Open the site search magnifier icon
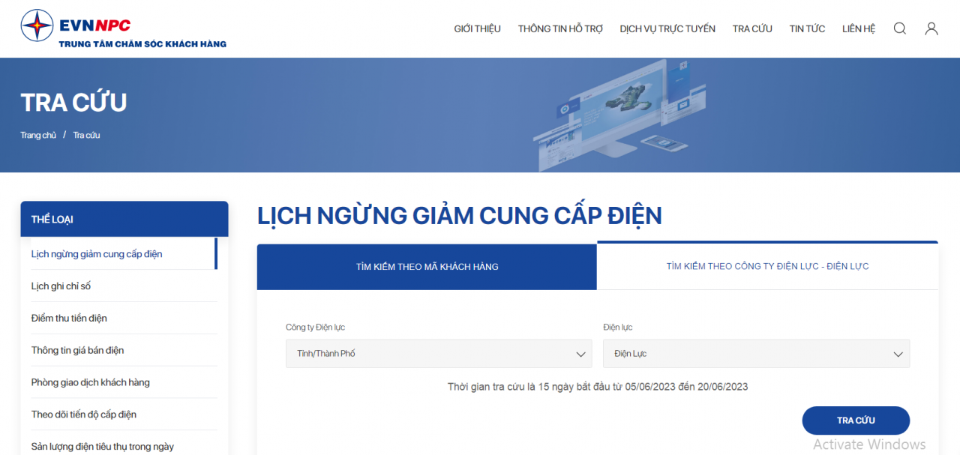960x455 pixels. [899, 28]
